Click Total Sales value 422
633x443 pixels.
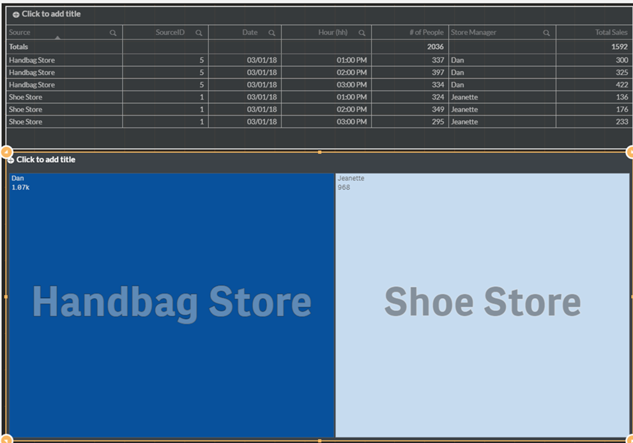[x=622, y=85]
